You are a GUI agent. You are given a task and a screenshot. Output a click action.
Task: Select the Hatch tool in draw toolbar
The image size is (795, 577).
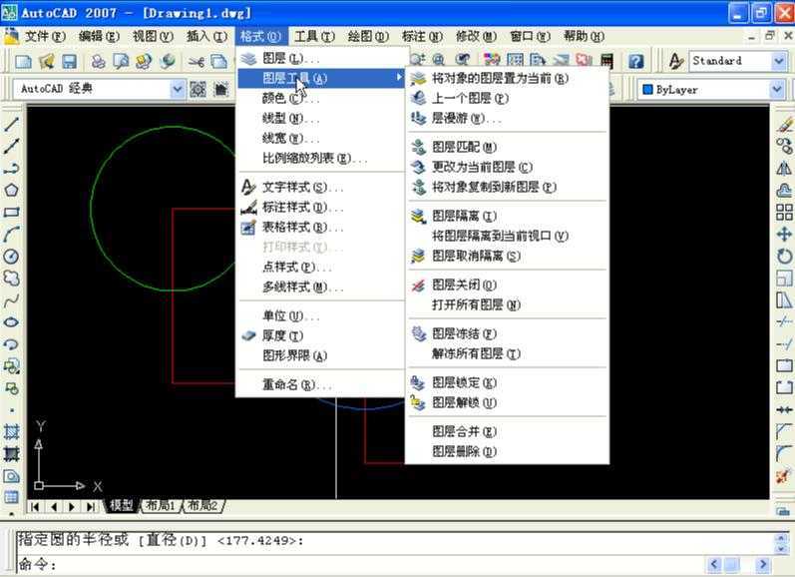click(x=11, y=432)
